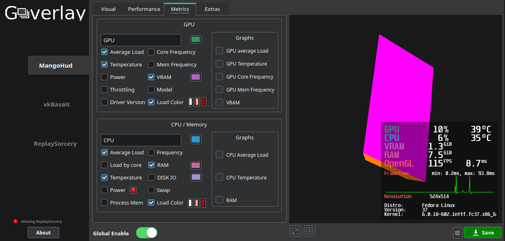Open the Extras tab

pos(212,9)
